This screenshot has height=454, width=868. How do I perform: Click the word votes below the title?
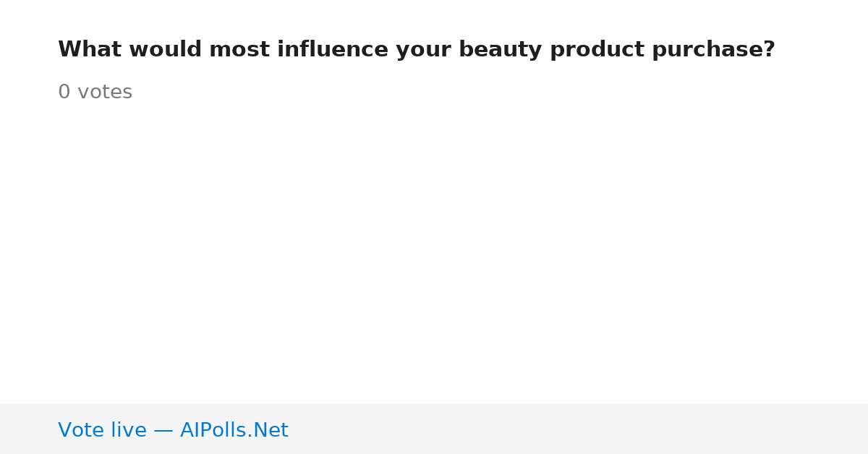click(105, 93)
